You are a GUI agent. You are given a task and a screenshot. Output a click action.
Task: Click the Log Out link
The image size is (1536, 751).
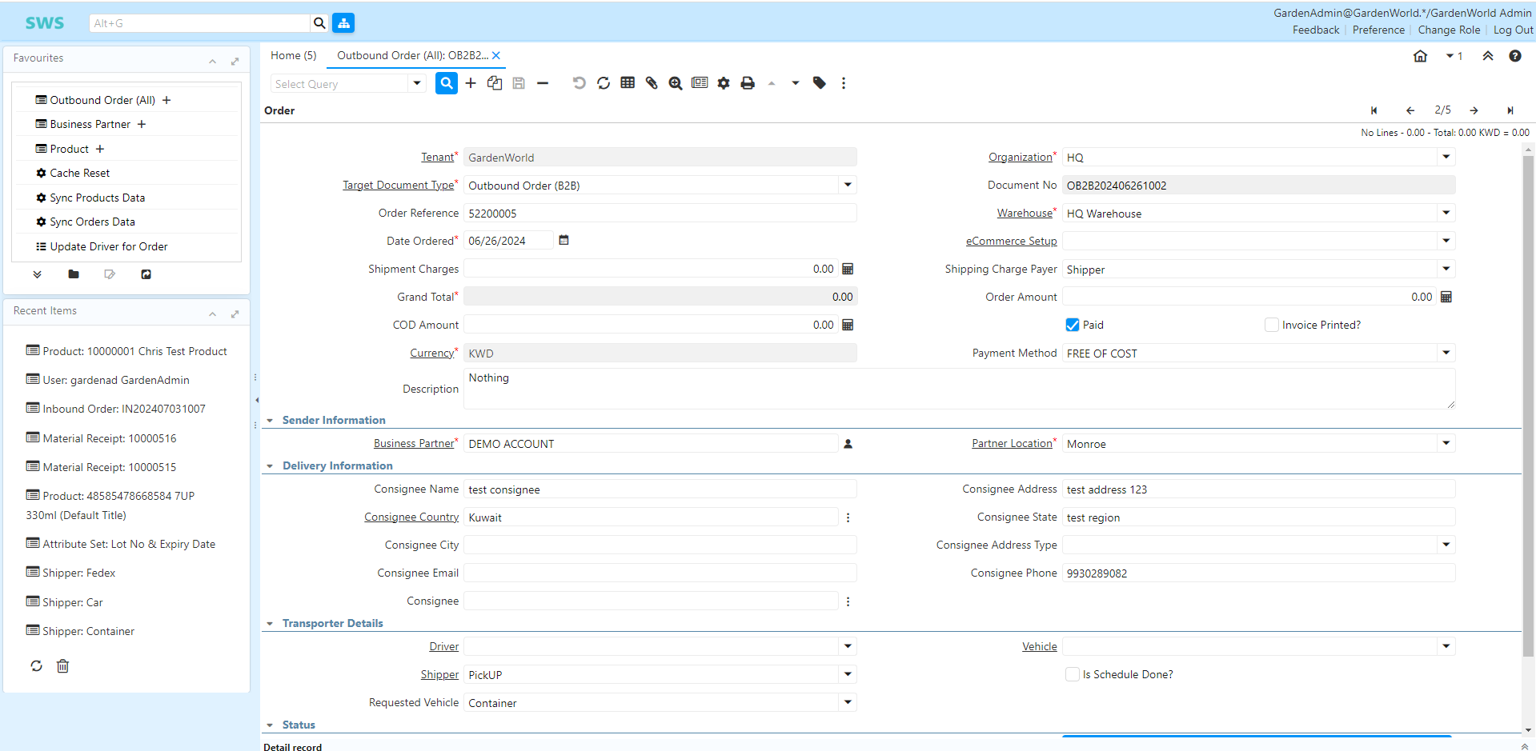1513,30
